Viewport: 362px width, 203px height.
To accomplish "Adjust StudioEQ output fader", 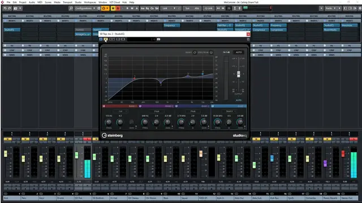I will tap(239, 74).
